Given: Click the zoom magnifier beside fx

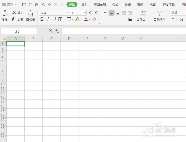Looking at the screenshot, I should coord(51,31).
